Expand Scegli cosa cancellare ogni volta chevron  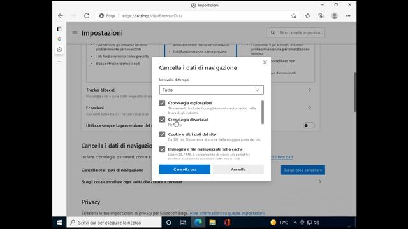pos(320,182)
